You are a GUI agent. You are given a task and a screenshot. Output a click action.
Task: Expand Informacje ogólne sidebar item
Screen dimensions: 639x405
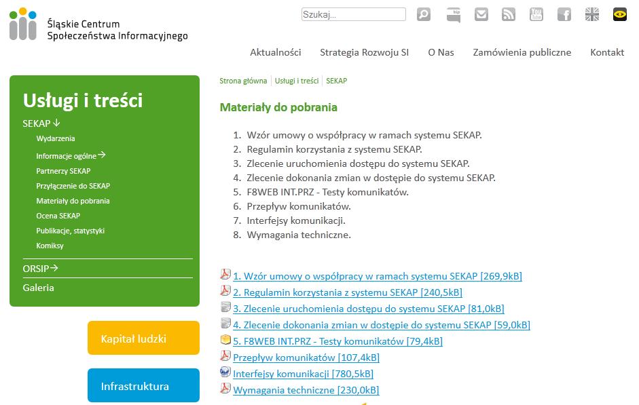pyautogui.click(x=71, y=156)
